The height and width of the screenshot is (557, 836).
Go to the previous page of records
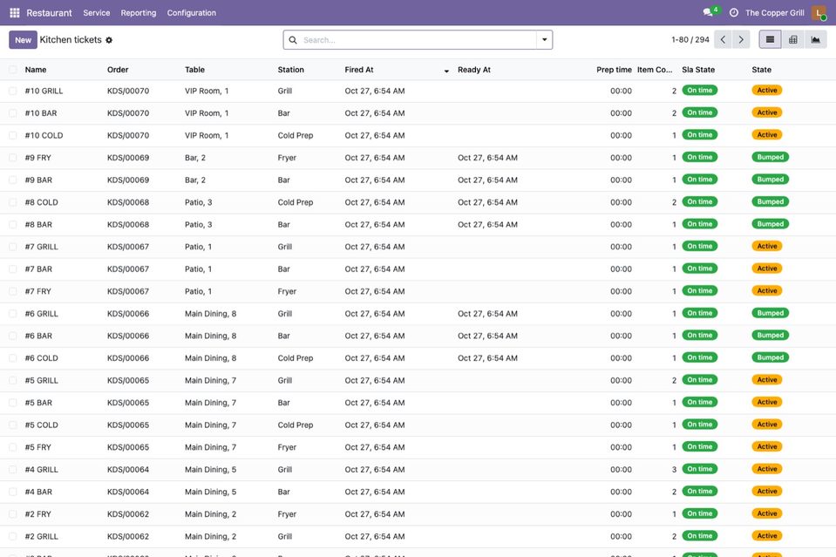point(723,39)
